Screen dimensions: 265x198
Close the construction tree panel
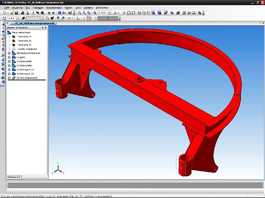(x=46, y=27)
